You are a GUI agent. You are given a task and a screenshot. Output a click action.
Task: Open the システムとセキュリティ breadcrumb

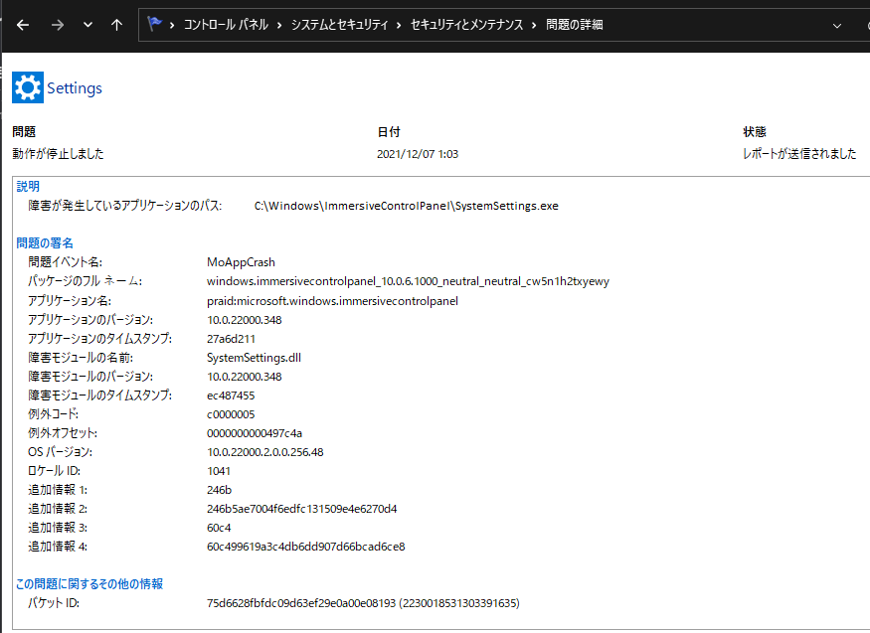[340, 25]
